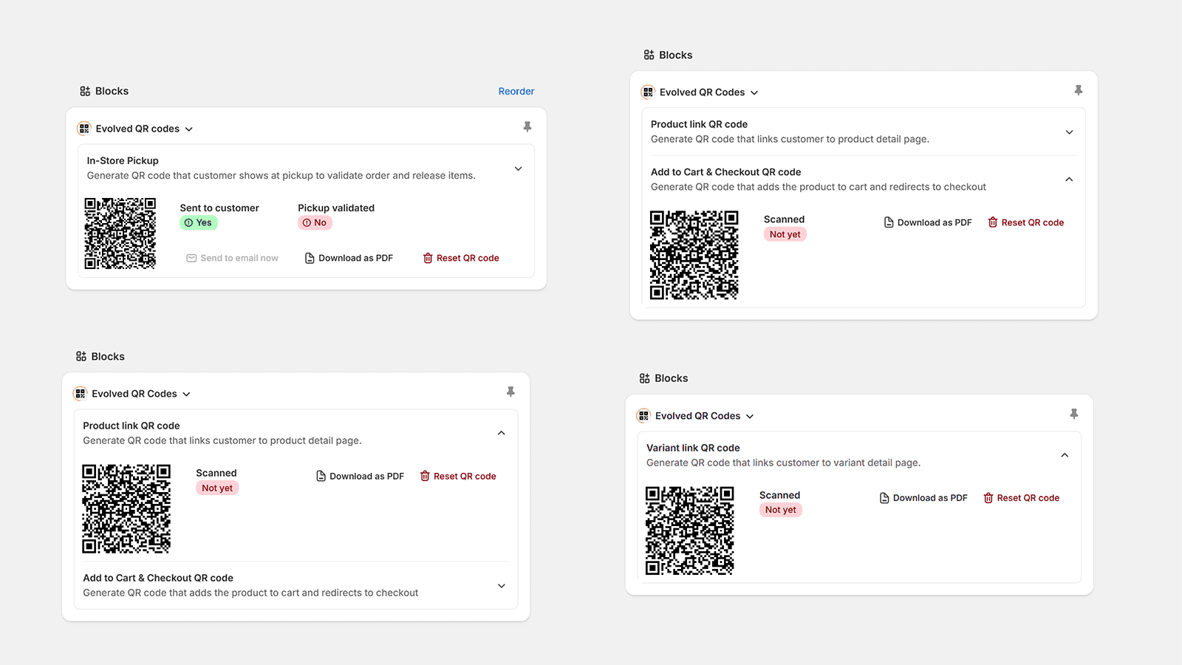Click the In-Store Pickup QR code thumbnail
This screenshot has width=1182, height=665.
tap(120, 233)
